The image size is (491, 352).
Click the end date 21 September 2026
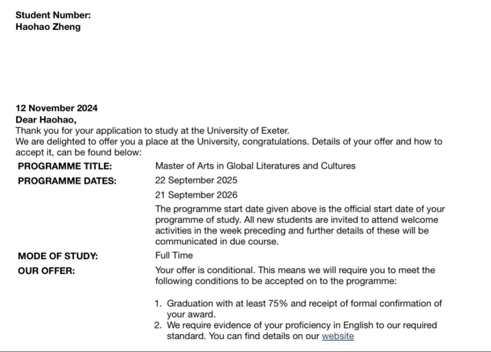click(196, 195)
